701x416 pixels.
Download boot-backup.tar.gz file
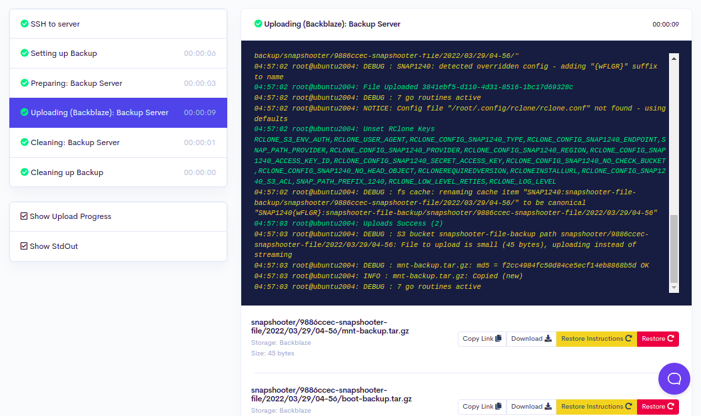click(531, 407)
